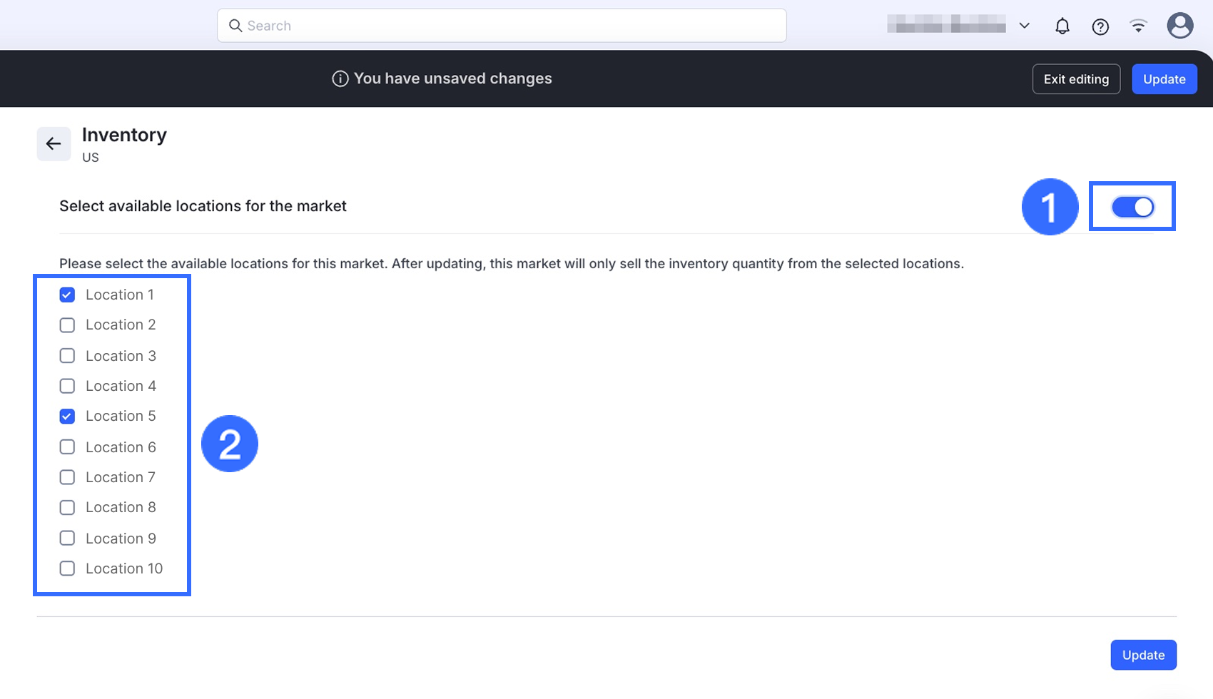Screen dimensions: 1213x699
Task: Disable the available locations toggle switch
Action: [x=1132, y=207]
